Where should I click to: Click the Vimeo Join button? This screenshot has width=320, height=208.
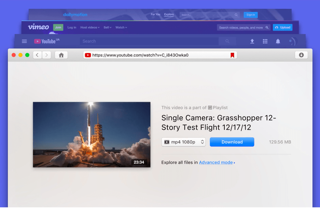[x=58, y=28]
